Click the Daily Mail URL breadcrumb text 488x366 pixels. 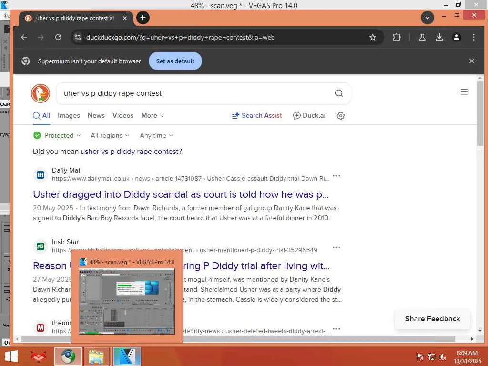(191, 179)
